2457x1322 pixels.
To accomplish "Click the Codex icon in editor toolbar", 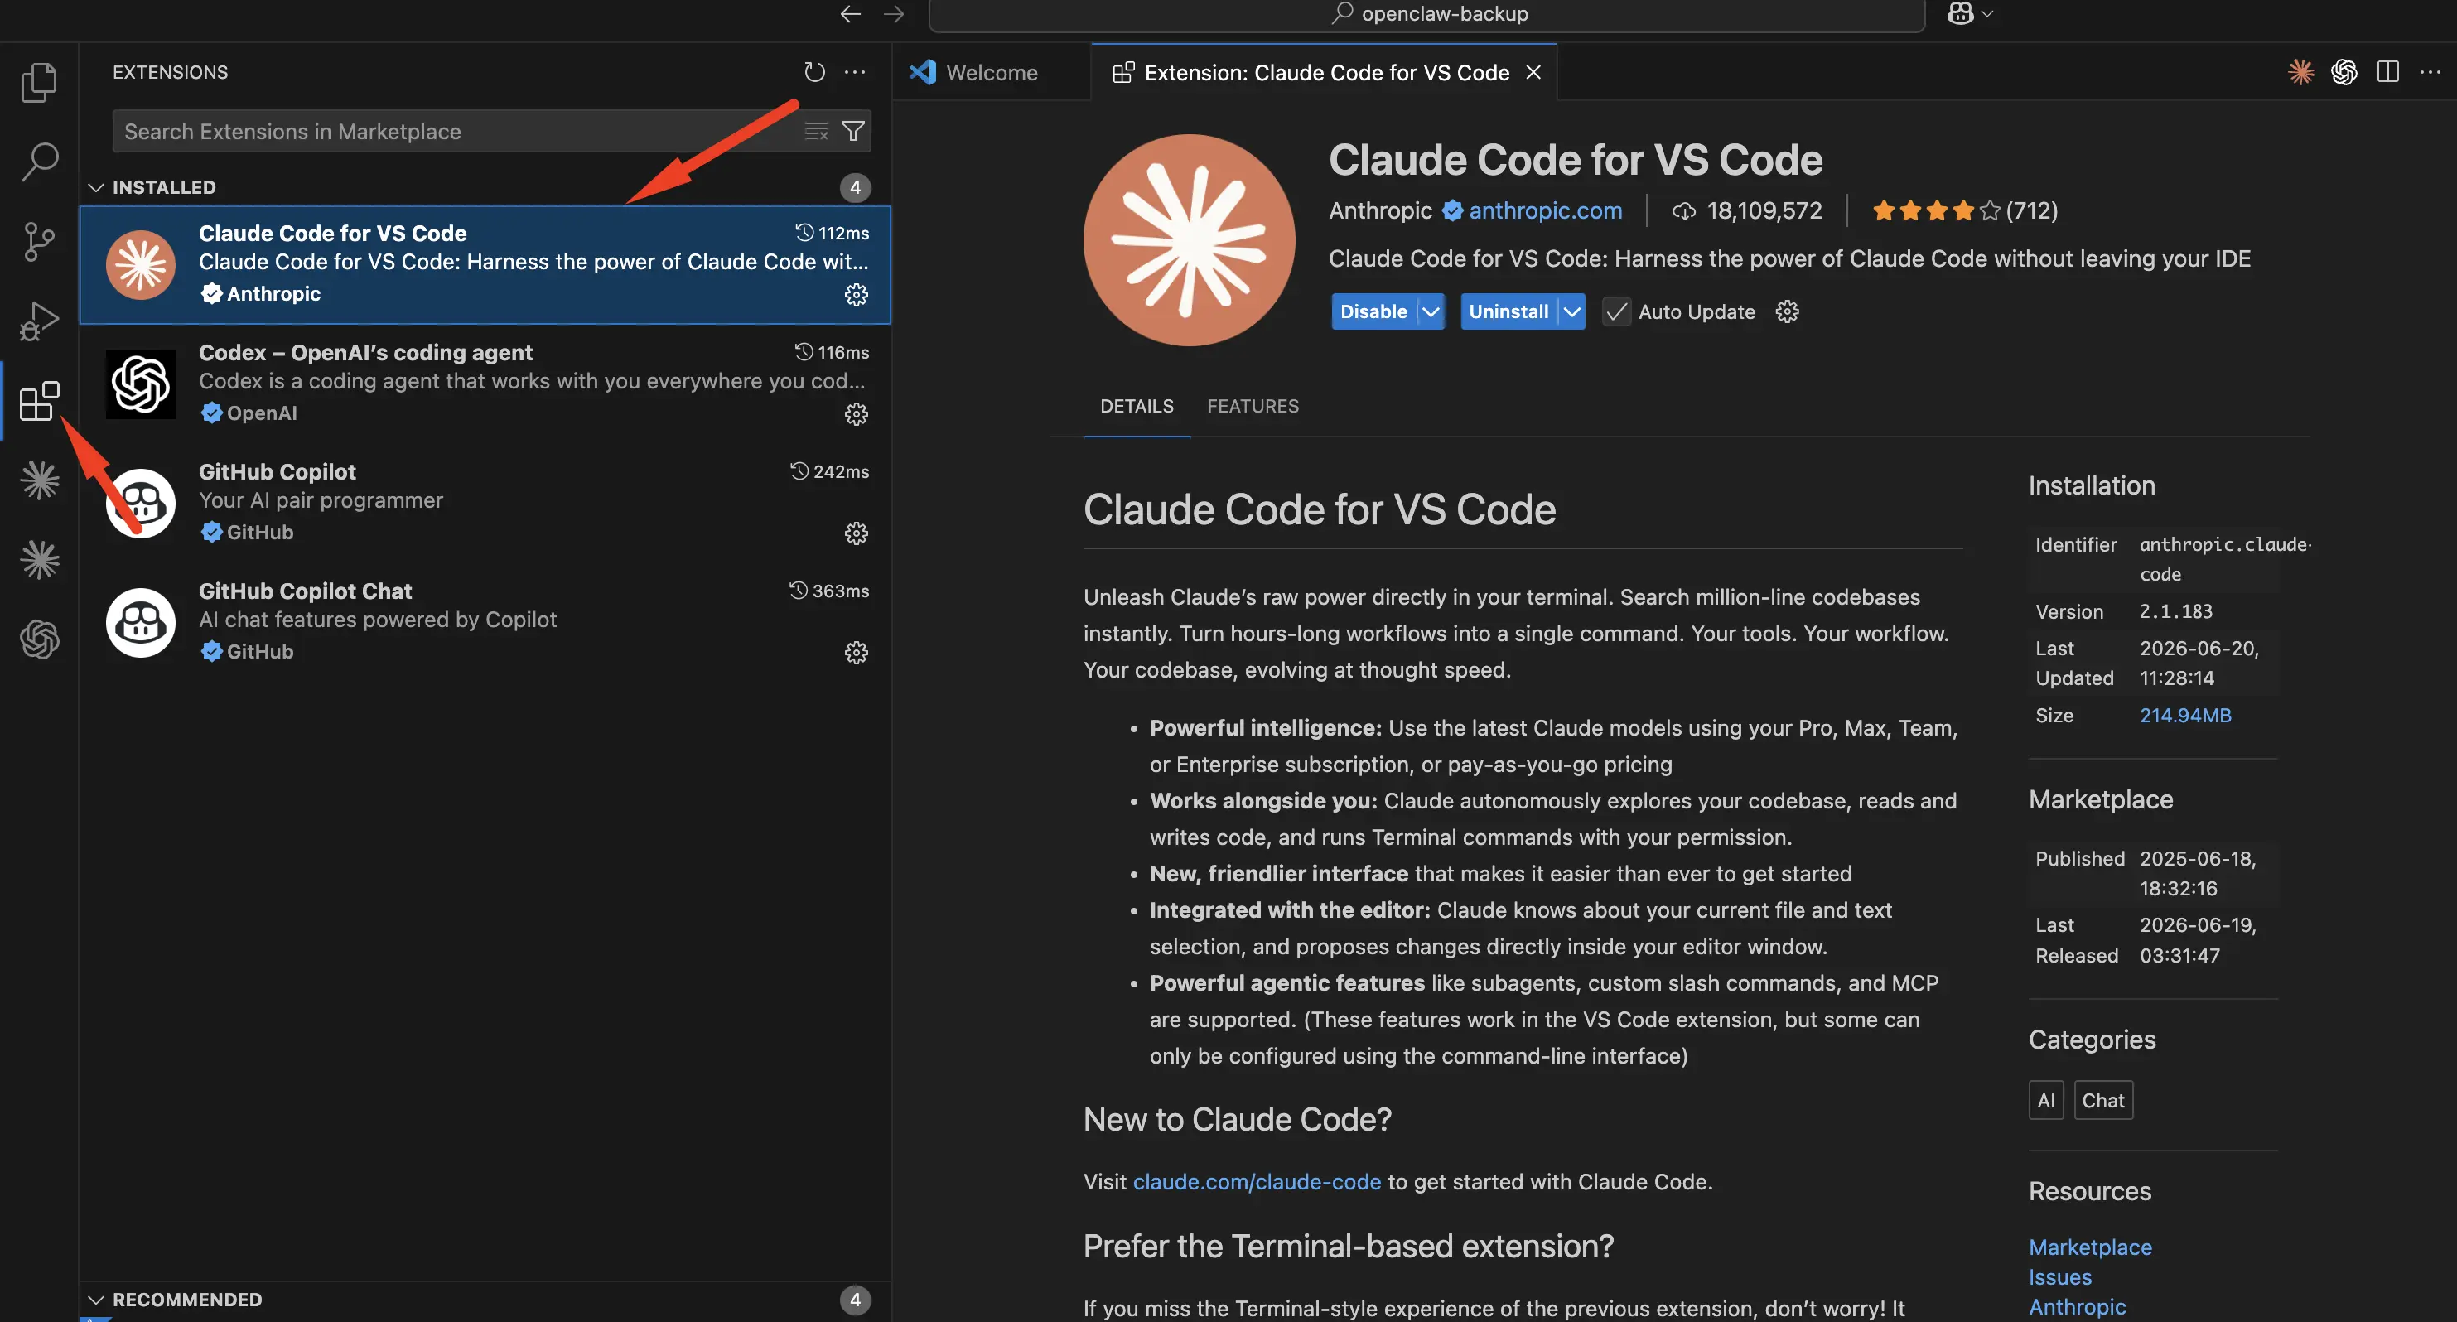I will [x=2344, y=73].
